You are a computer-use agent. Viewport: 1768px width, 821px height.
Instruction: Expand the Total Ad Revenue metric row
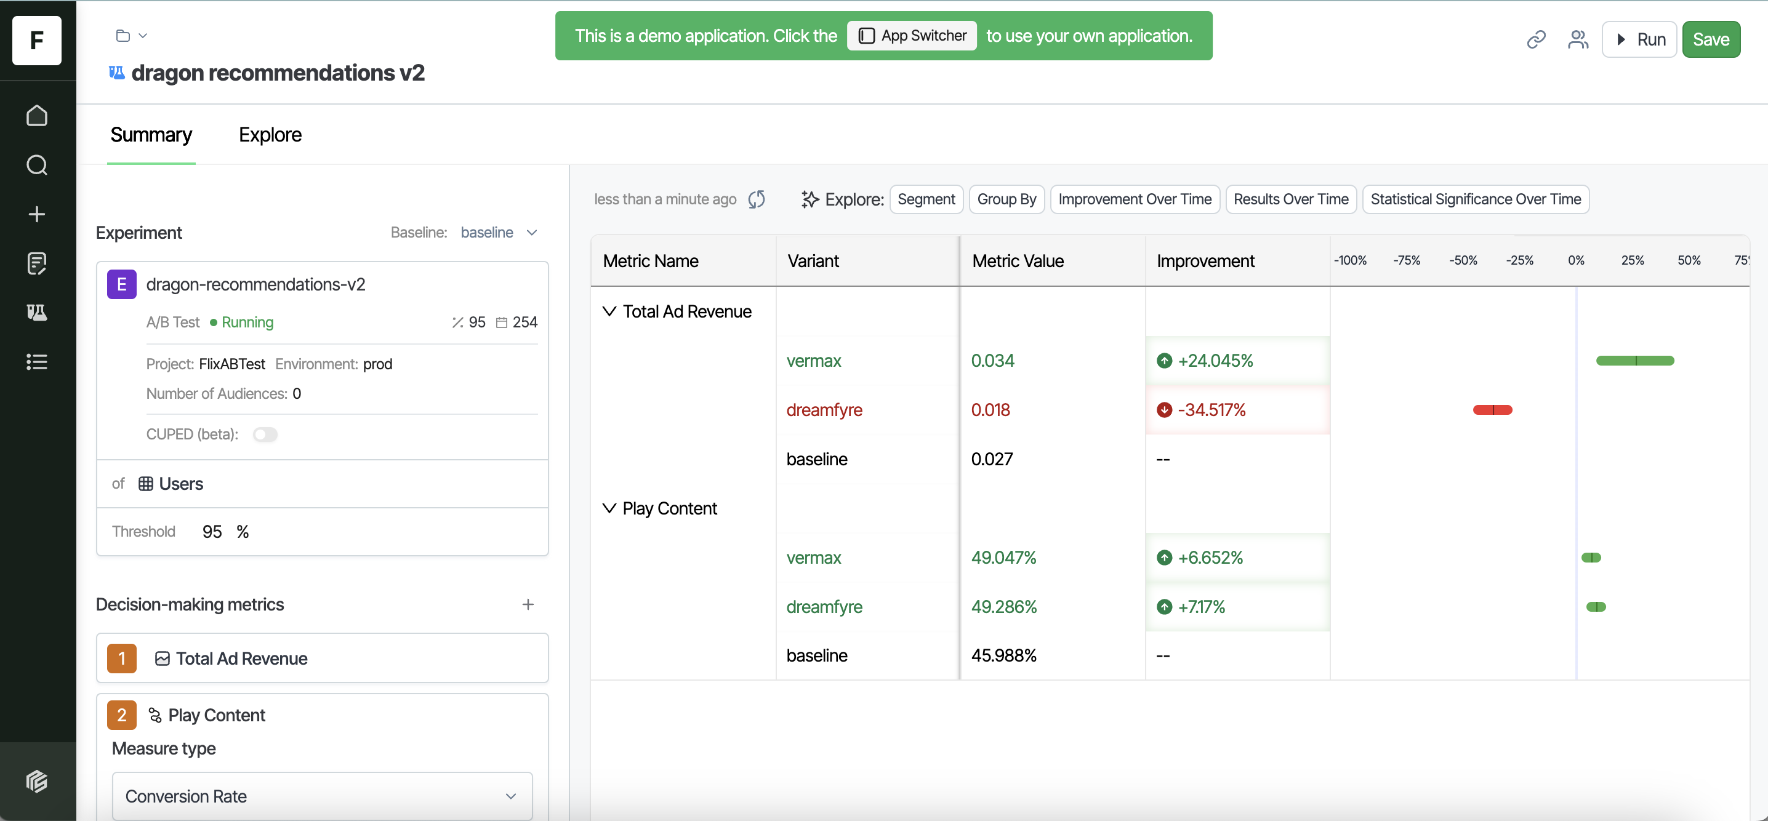click(609, 310)
